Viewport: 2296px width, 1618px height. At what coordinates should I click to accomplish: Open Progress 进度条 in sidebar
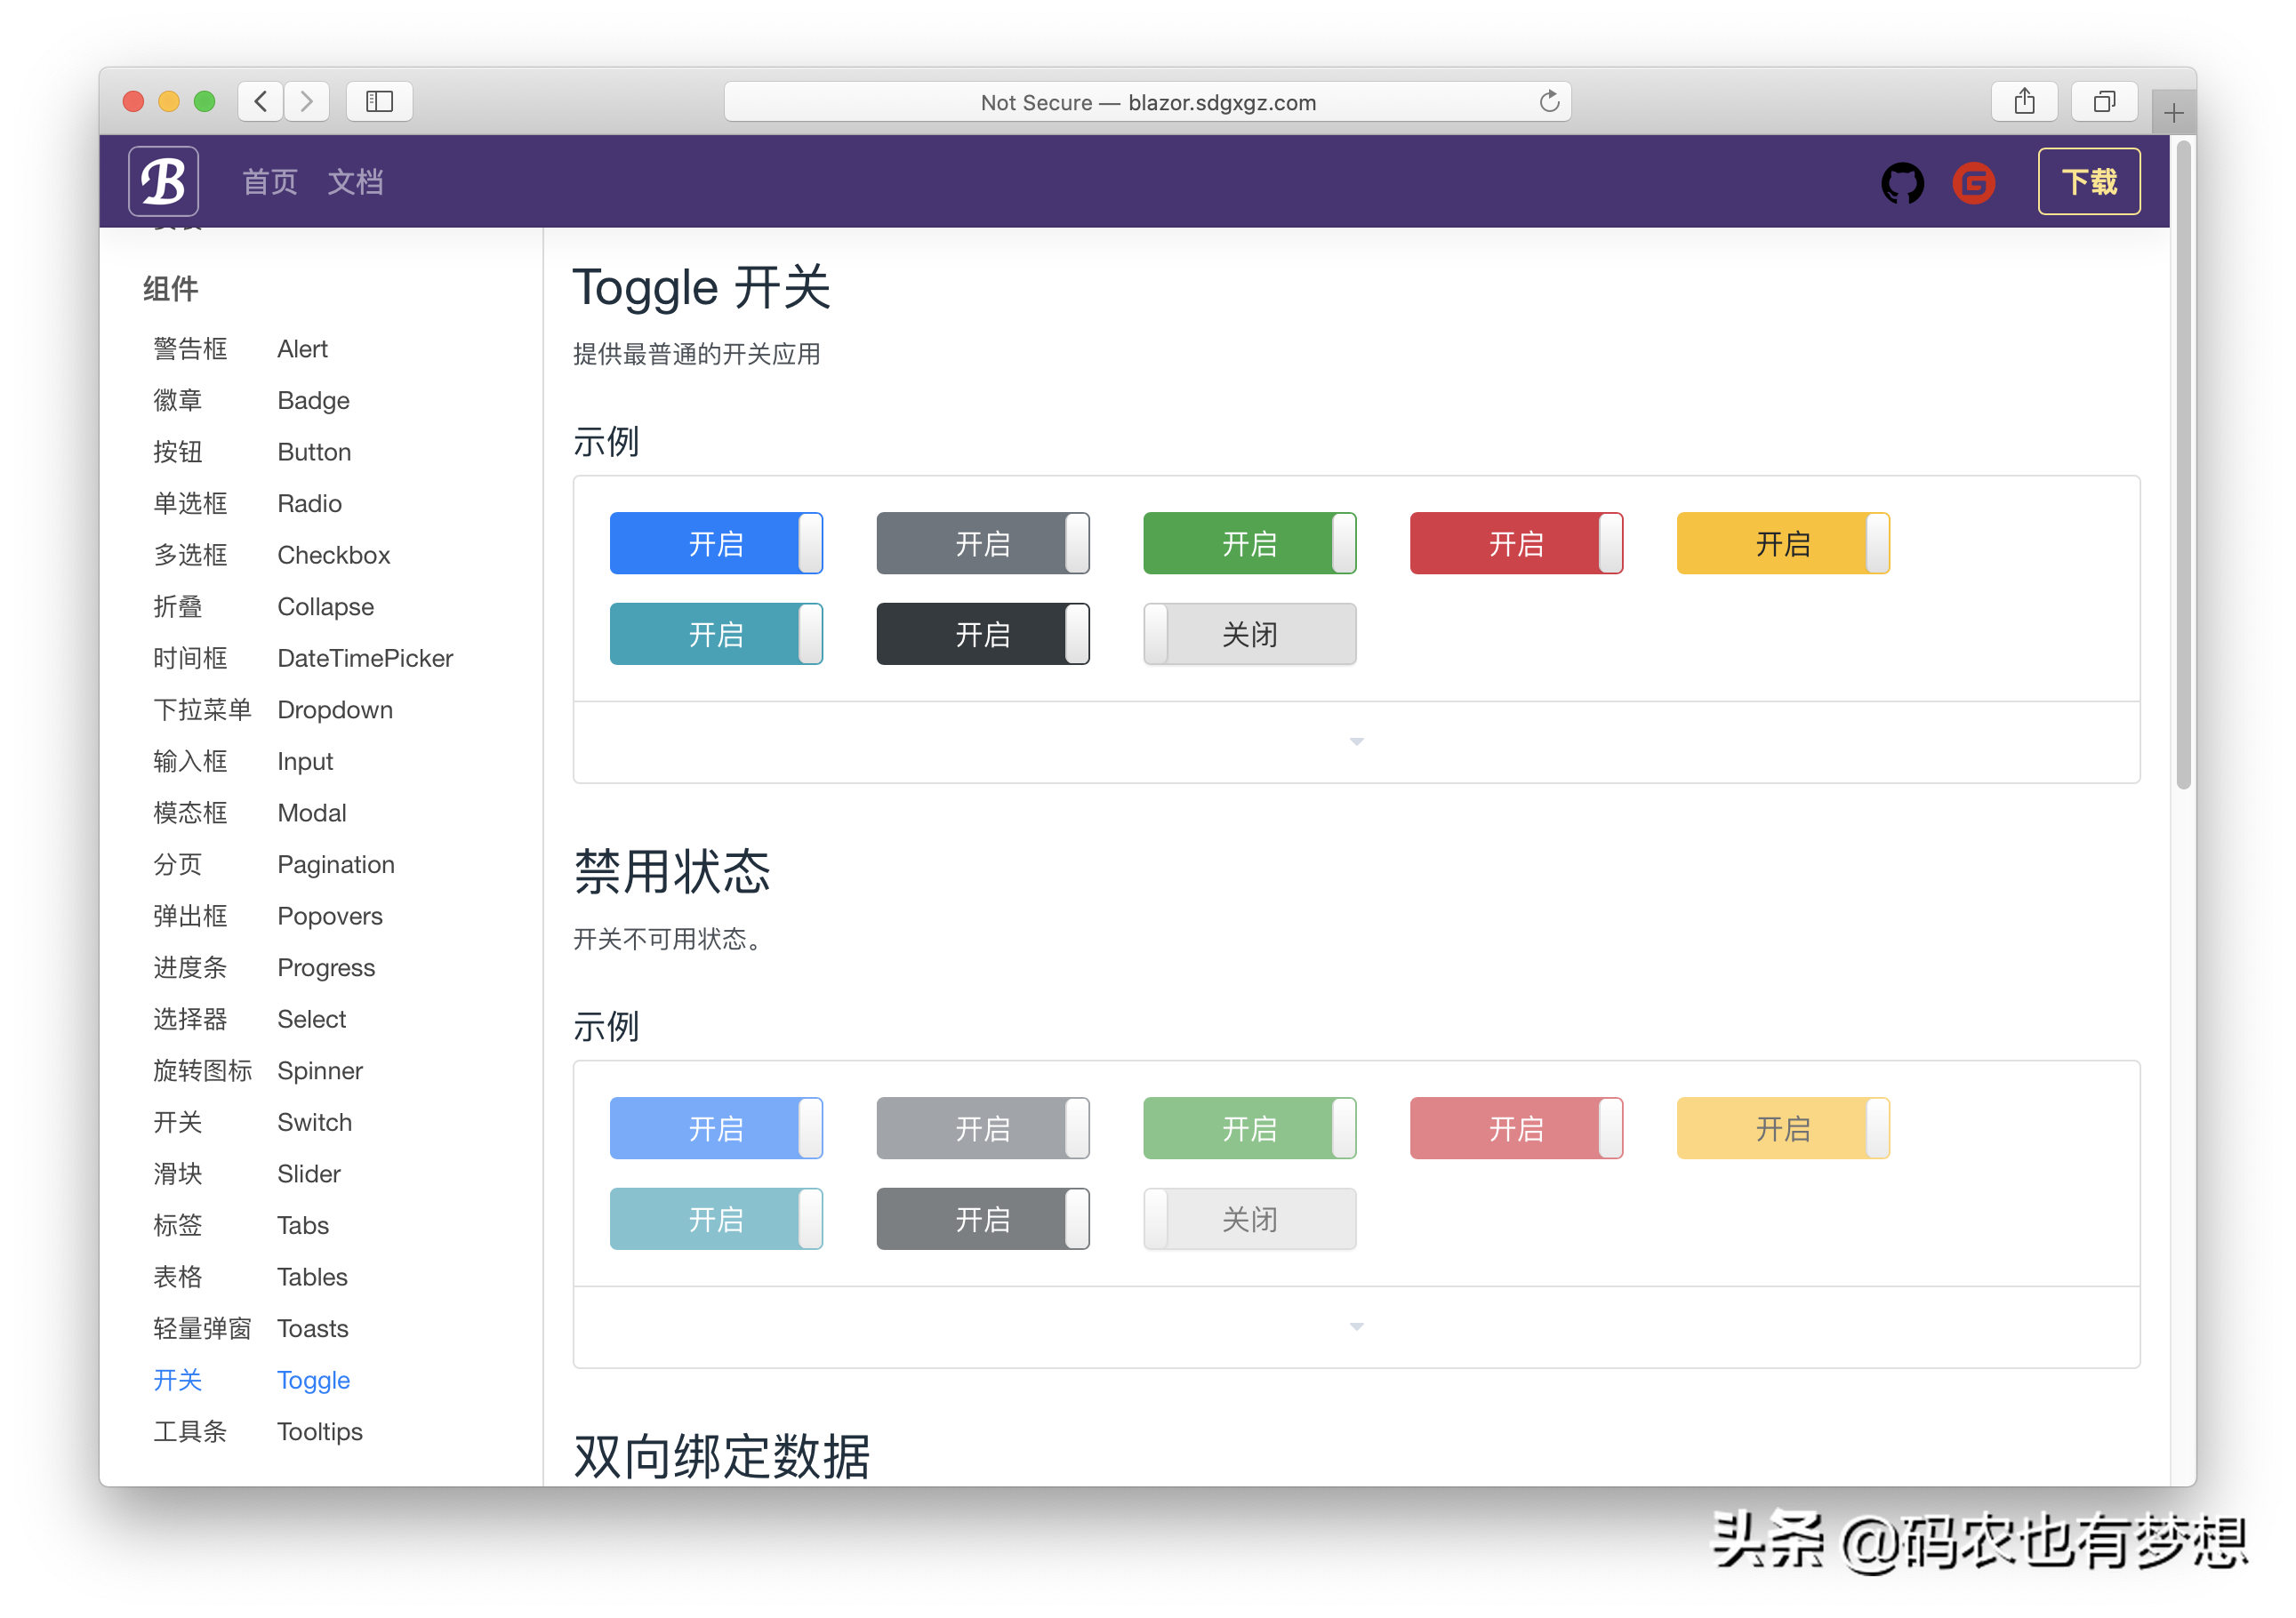(264, 967)
